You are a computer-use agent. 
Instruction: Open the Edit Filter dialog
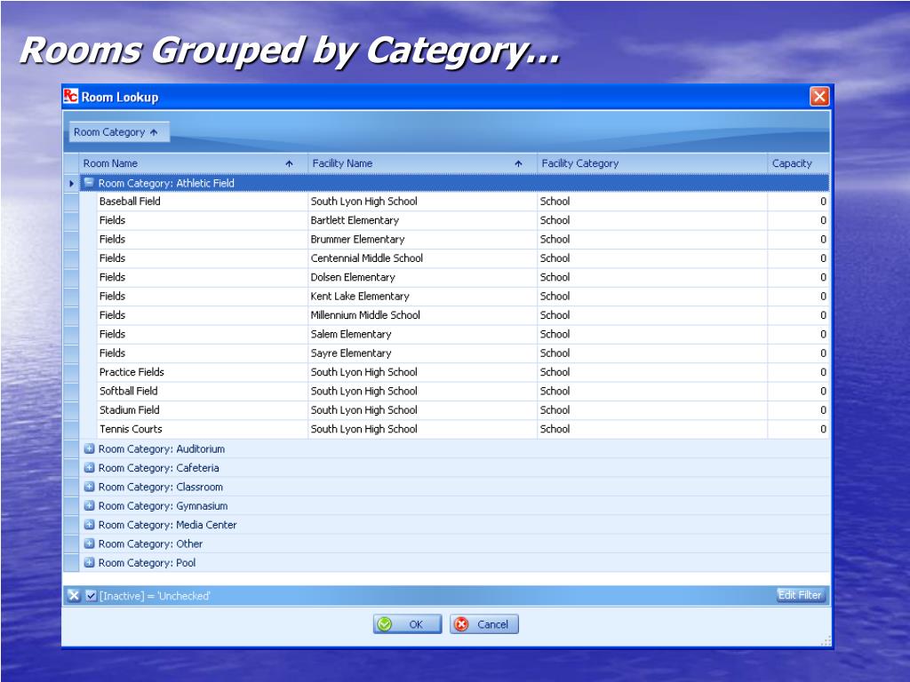pos(800,595)
